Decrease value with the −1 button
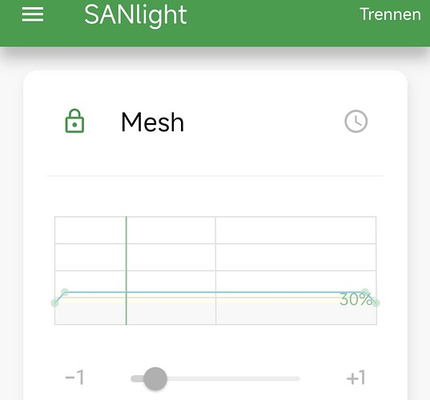430x400 pixels. pyautogui.click(x=74, y=378)
